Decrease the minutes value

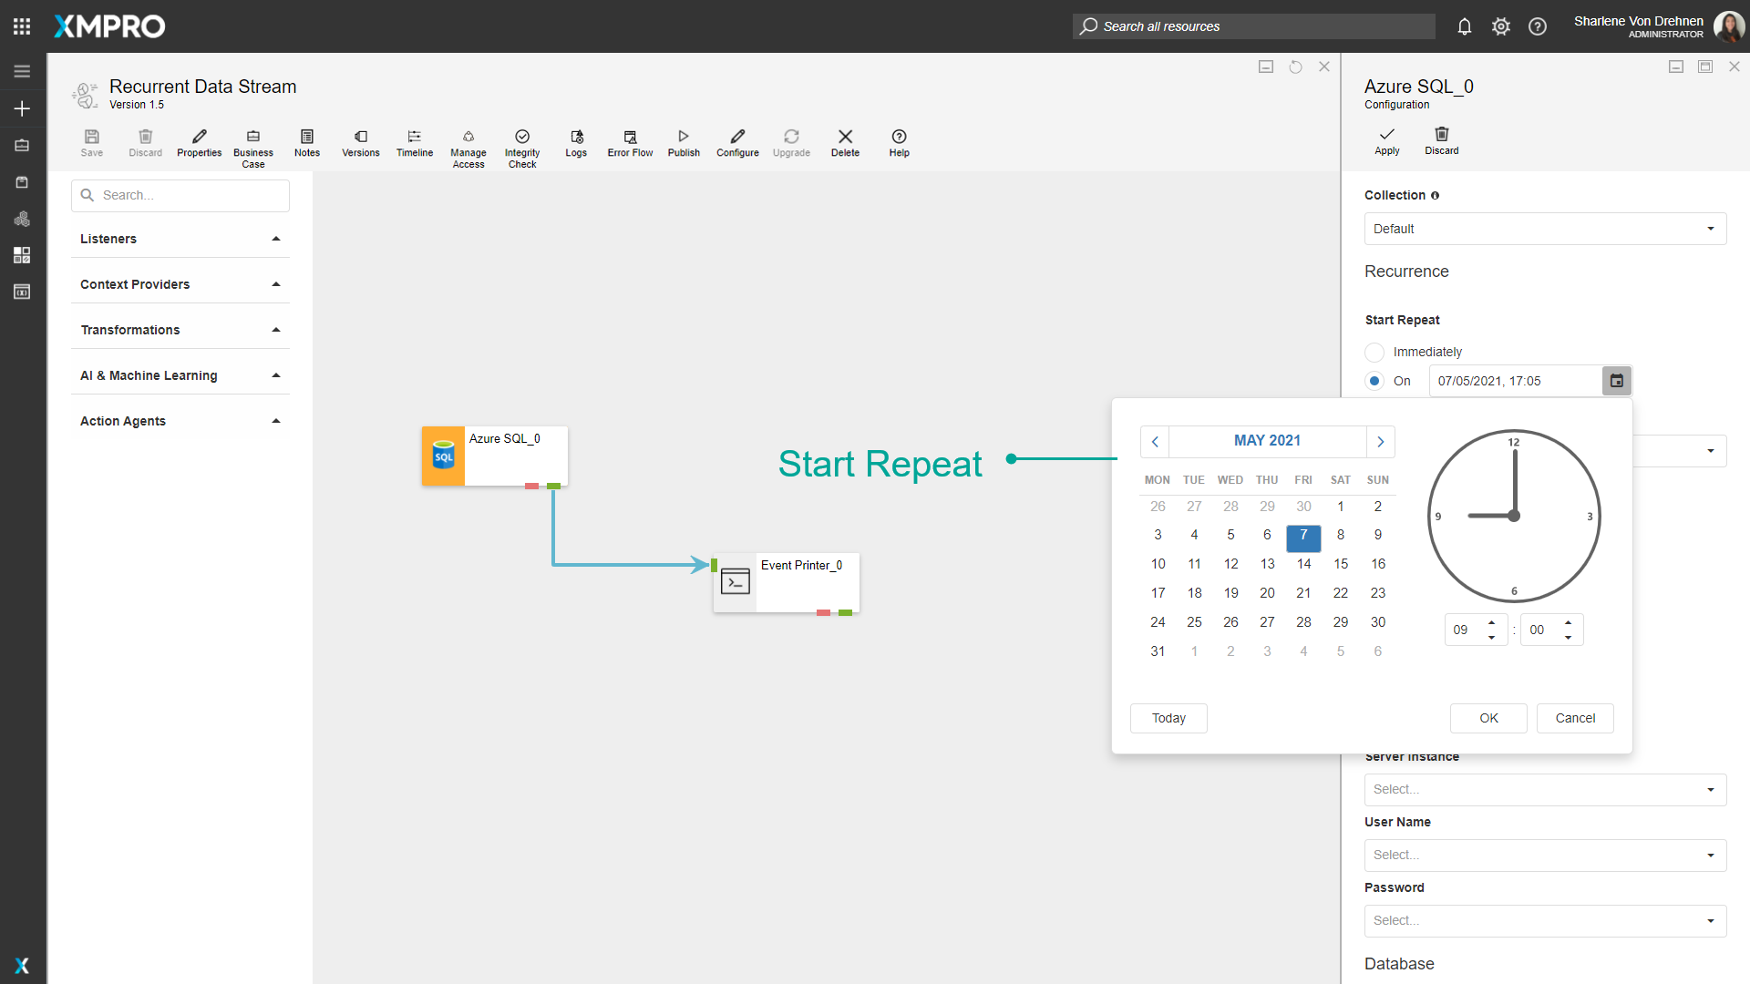pyautogui.click(x=1568, y=637)
